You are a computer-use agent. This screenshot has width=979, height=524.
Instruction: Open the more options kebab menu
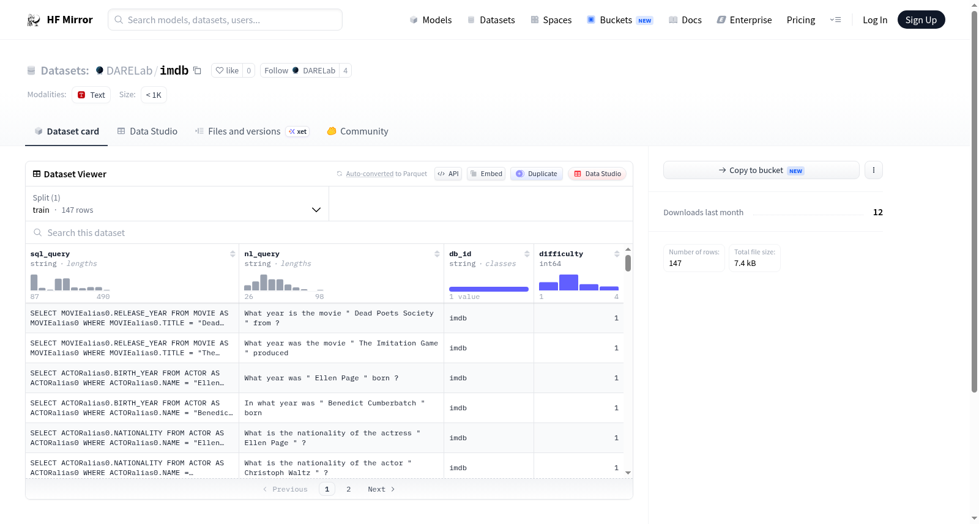(x=874, y=171)
